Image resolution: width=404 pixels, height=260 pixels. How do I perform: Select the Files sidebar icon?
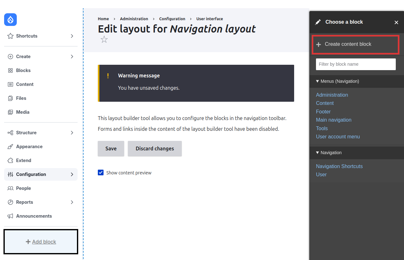10,98
